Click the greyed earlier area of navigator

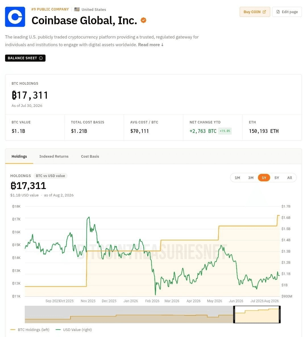point(129,314)
